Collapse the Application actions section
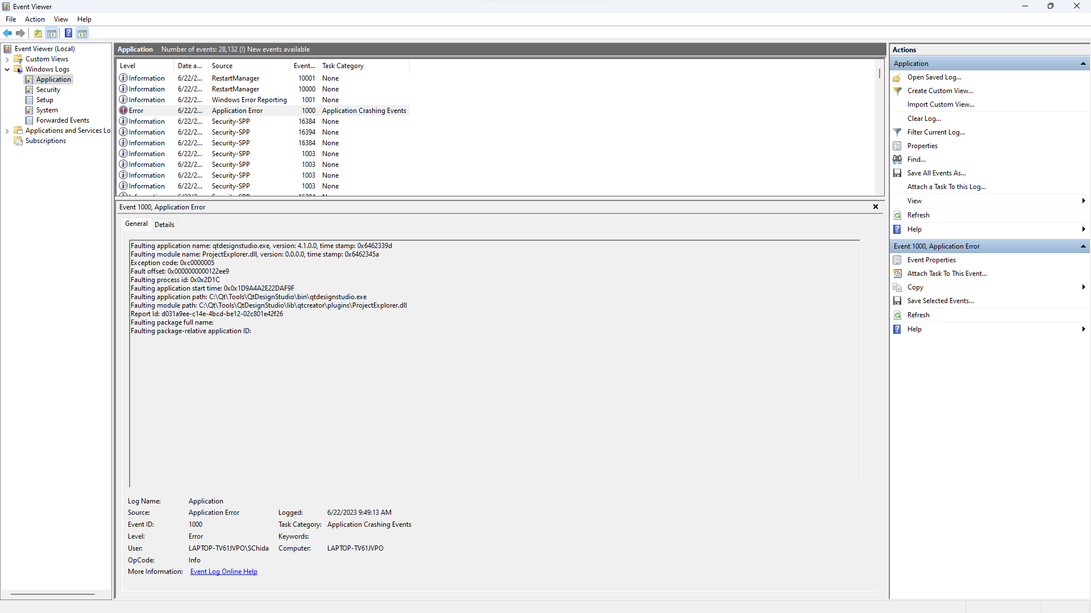The width and height of the screenshot is (1091, 613). [x=1083, y=64]
